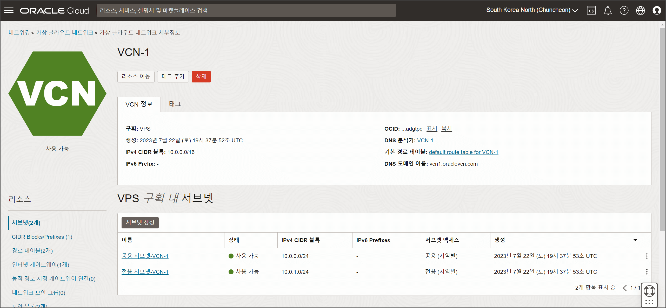Viewport: 666px width, 308px height.
Task: Click the 2개 항목 표시 중 text
Action: (595, 288)
